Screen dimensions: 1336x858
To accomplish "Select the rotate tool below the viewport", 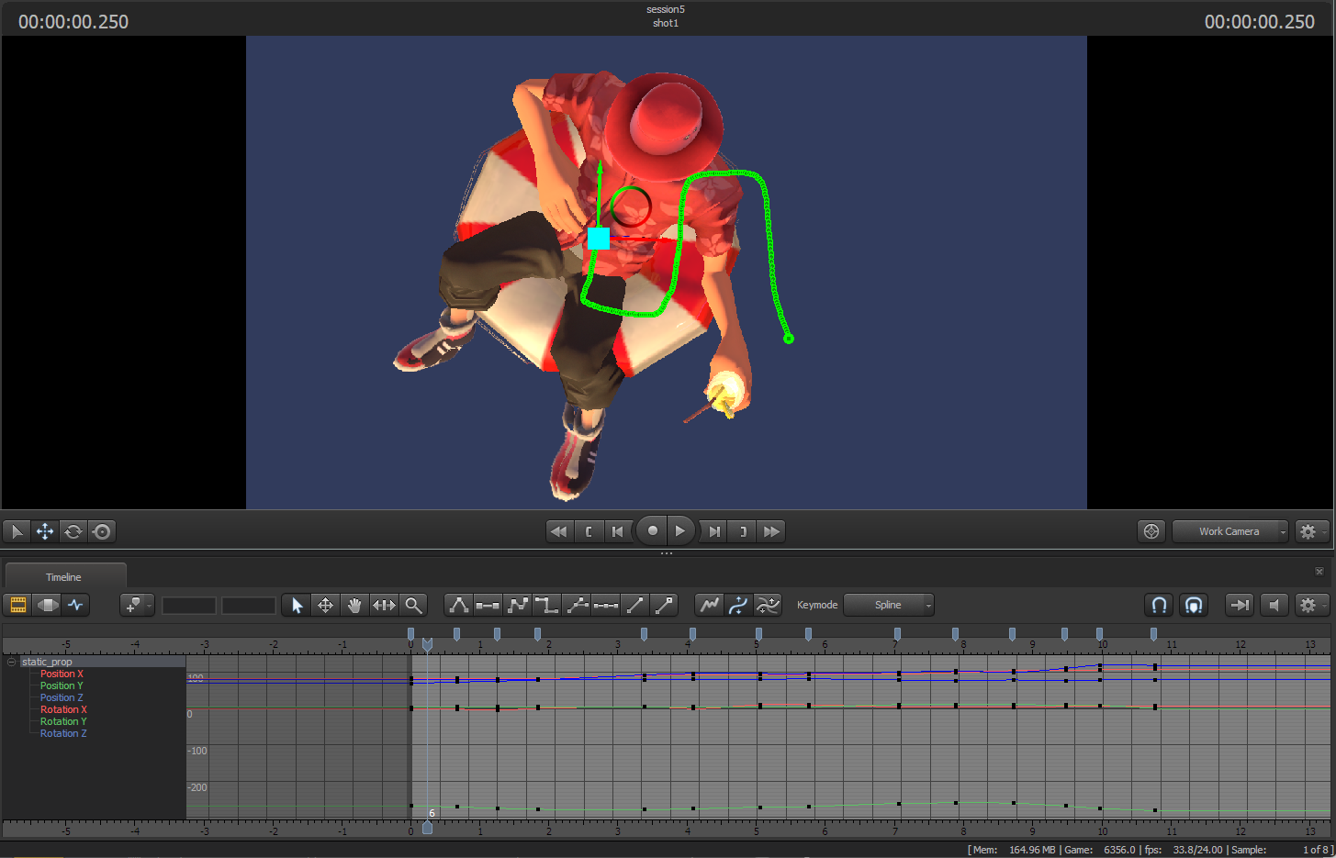I will click(73, 531).
